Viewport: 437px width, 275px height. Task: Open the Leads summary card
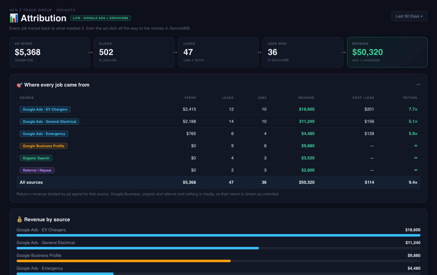point(219,52)
